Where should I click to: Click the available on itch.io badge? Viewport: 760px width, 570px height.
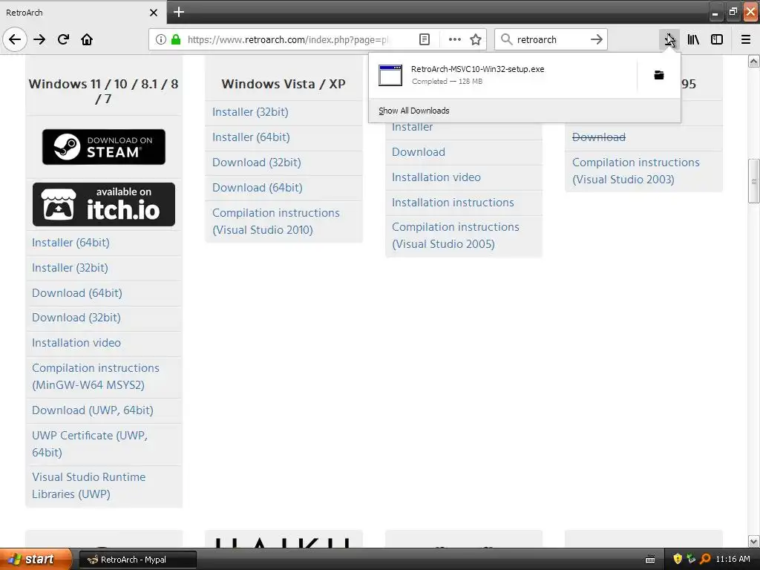point(104,205)
